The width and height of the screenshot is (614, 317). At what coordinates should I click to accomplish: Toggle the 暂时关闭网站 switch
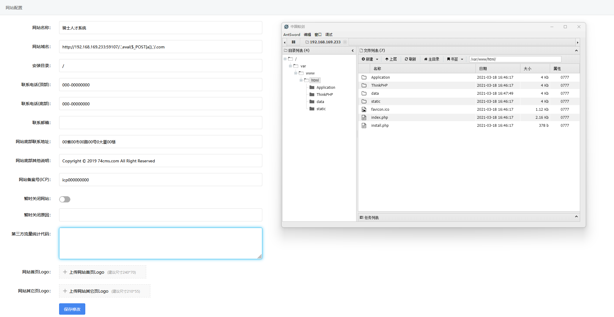tap(65, 199)
